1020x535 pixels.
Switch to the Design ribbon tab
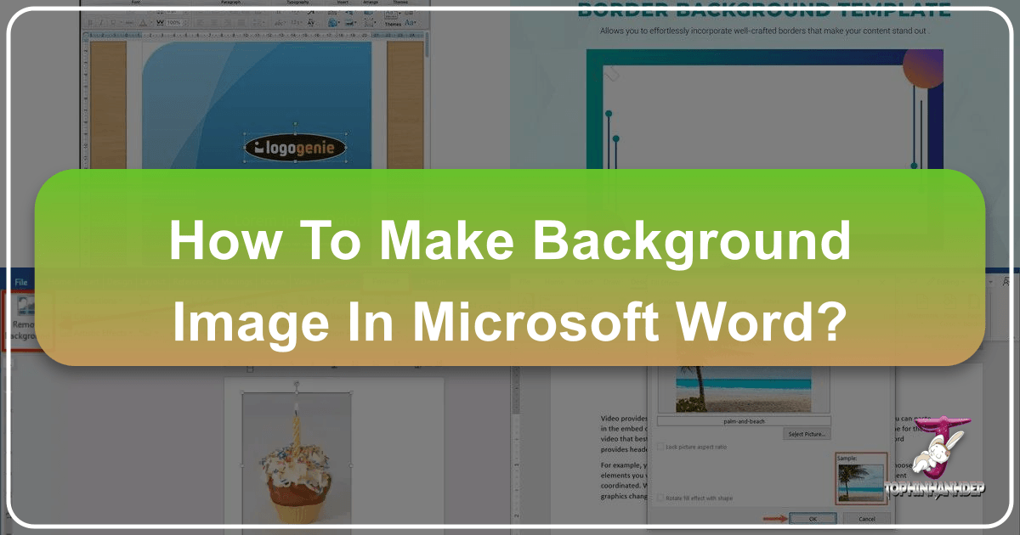(119, 282)
